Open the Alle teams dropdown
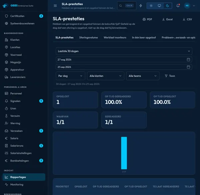 [143, 76]
